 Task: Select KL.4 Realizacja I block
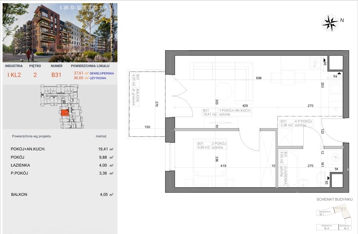(x=326, y=227)
